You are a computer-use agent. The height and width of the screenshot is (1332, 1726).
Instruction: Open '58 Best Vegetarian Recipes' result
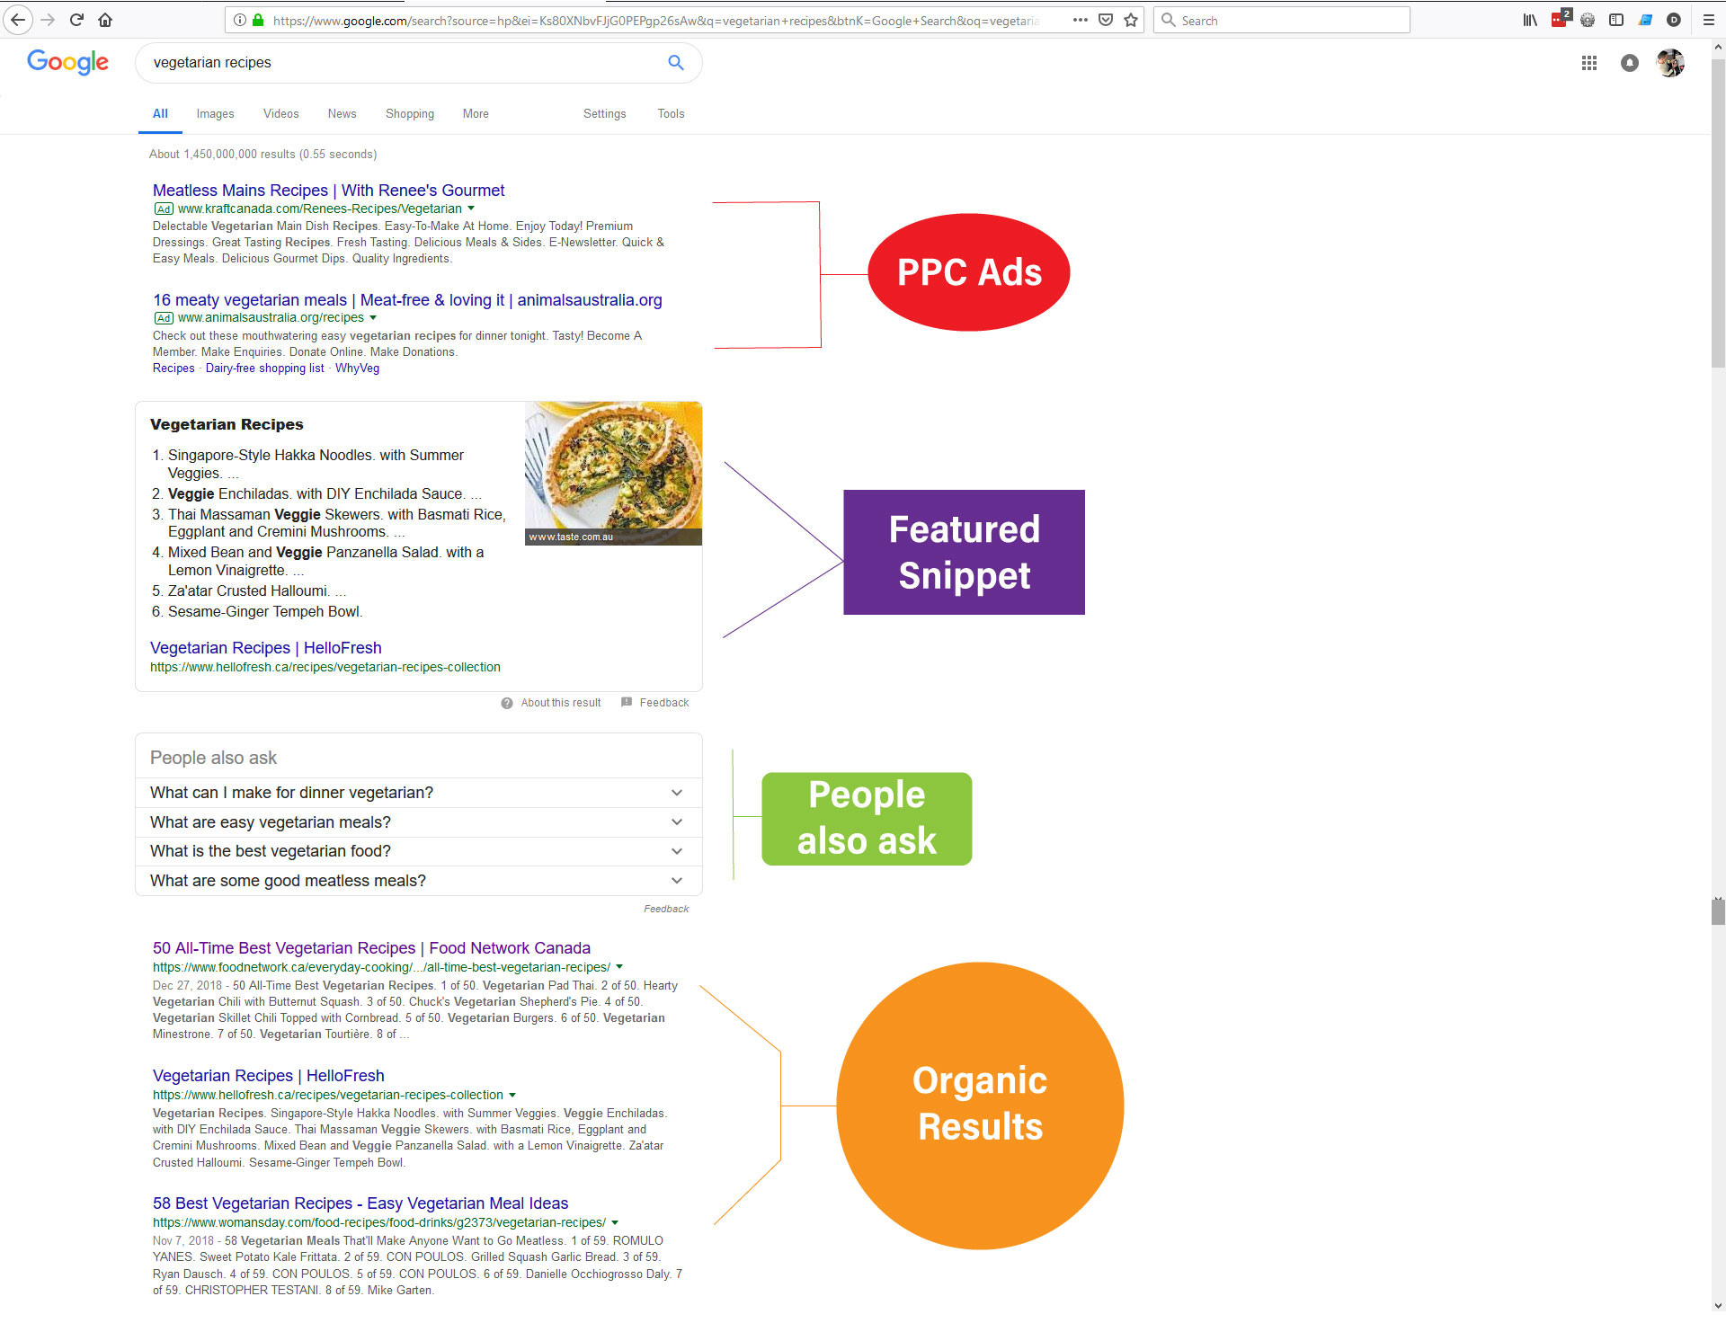(x=360, y=1203)
